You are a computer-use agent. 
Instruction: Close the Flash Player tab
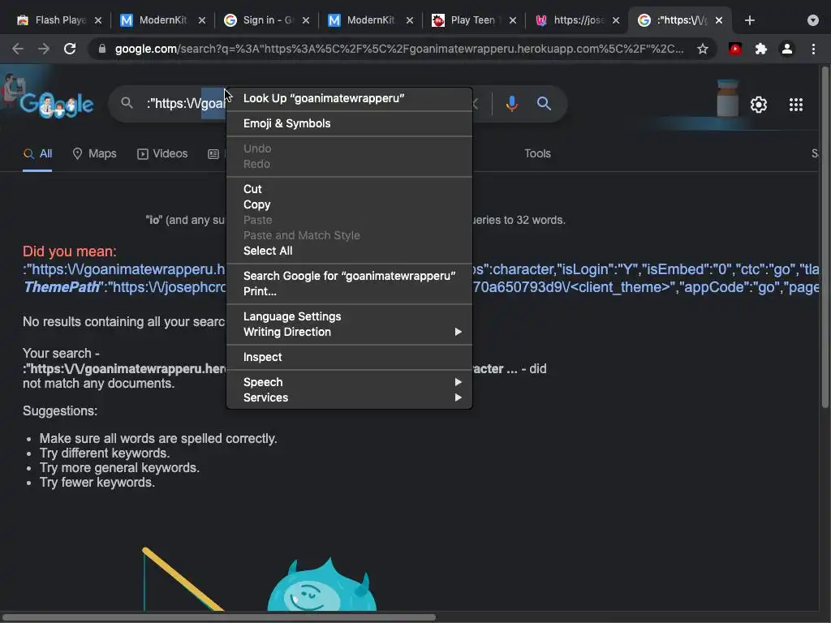98,20
